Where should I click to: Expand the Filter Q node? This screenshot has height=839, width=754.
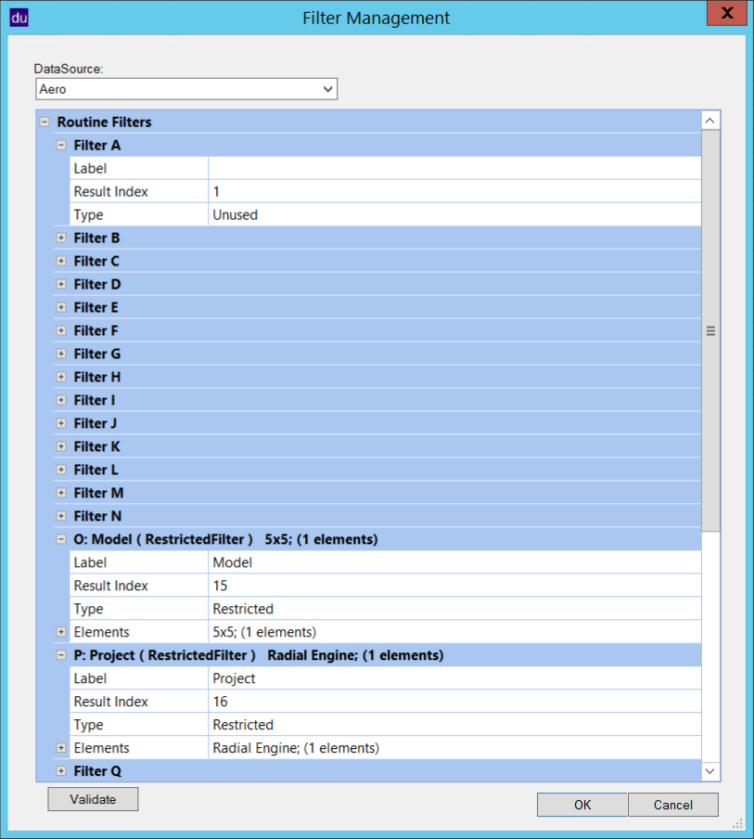click(x=61, y=772)
